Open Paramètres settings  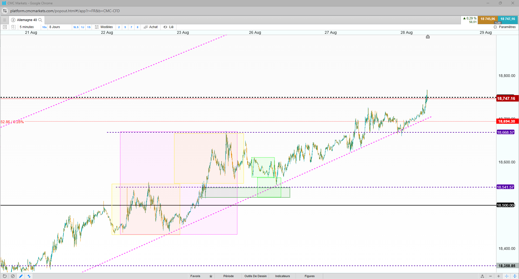505,27
